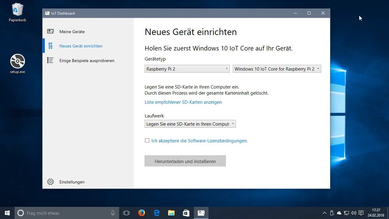Open the Windows 10 IoT Core image dropdown
Screen dimensions: 389x219
(277, 69)
